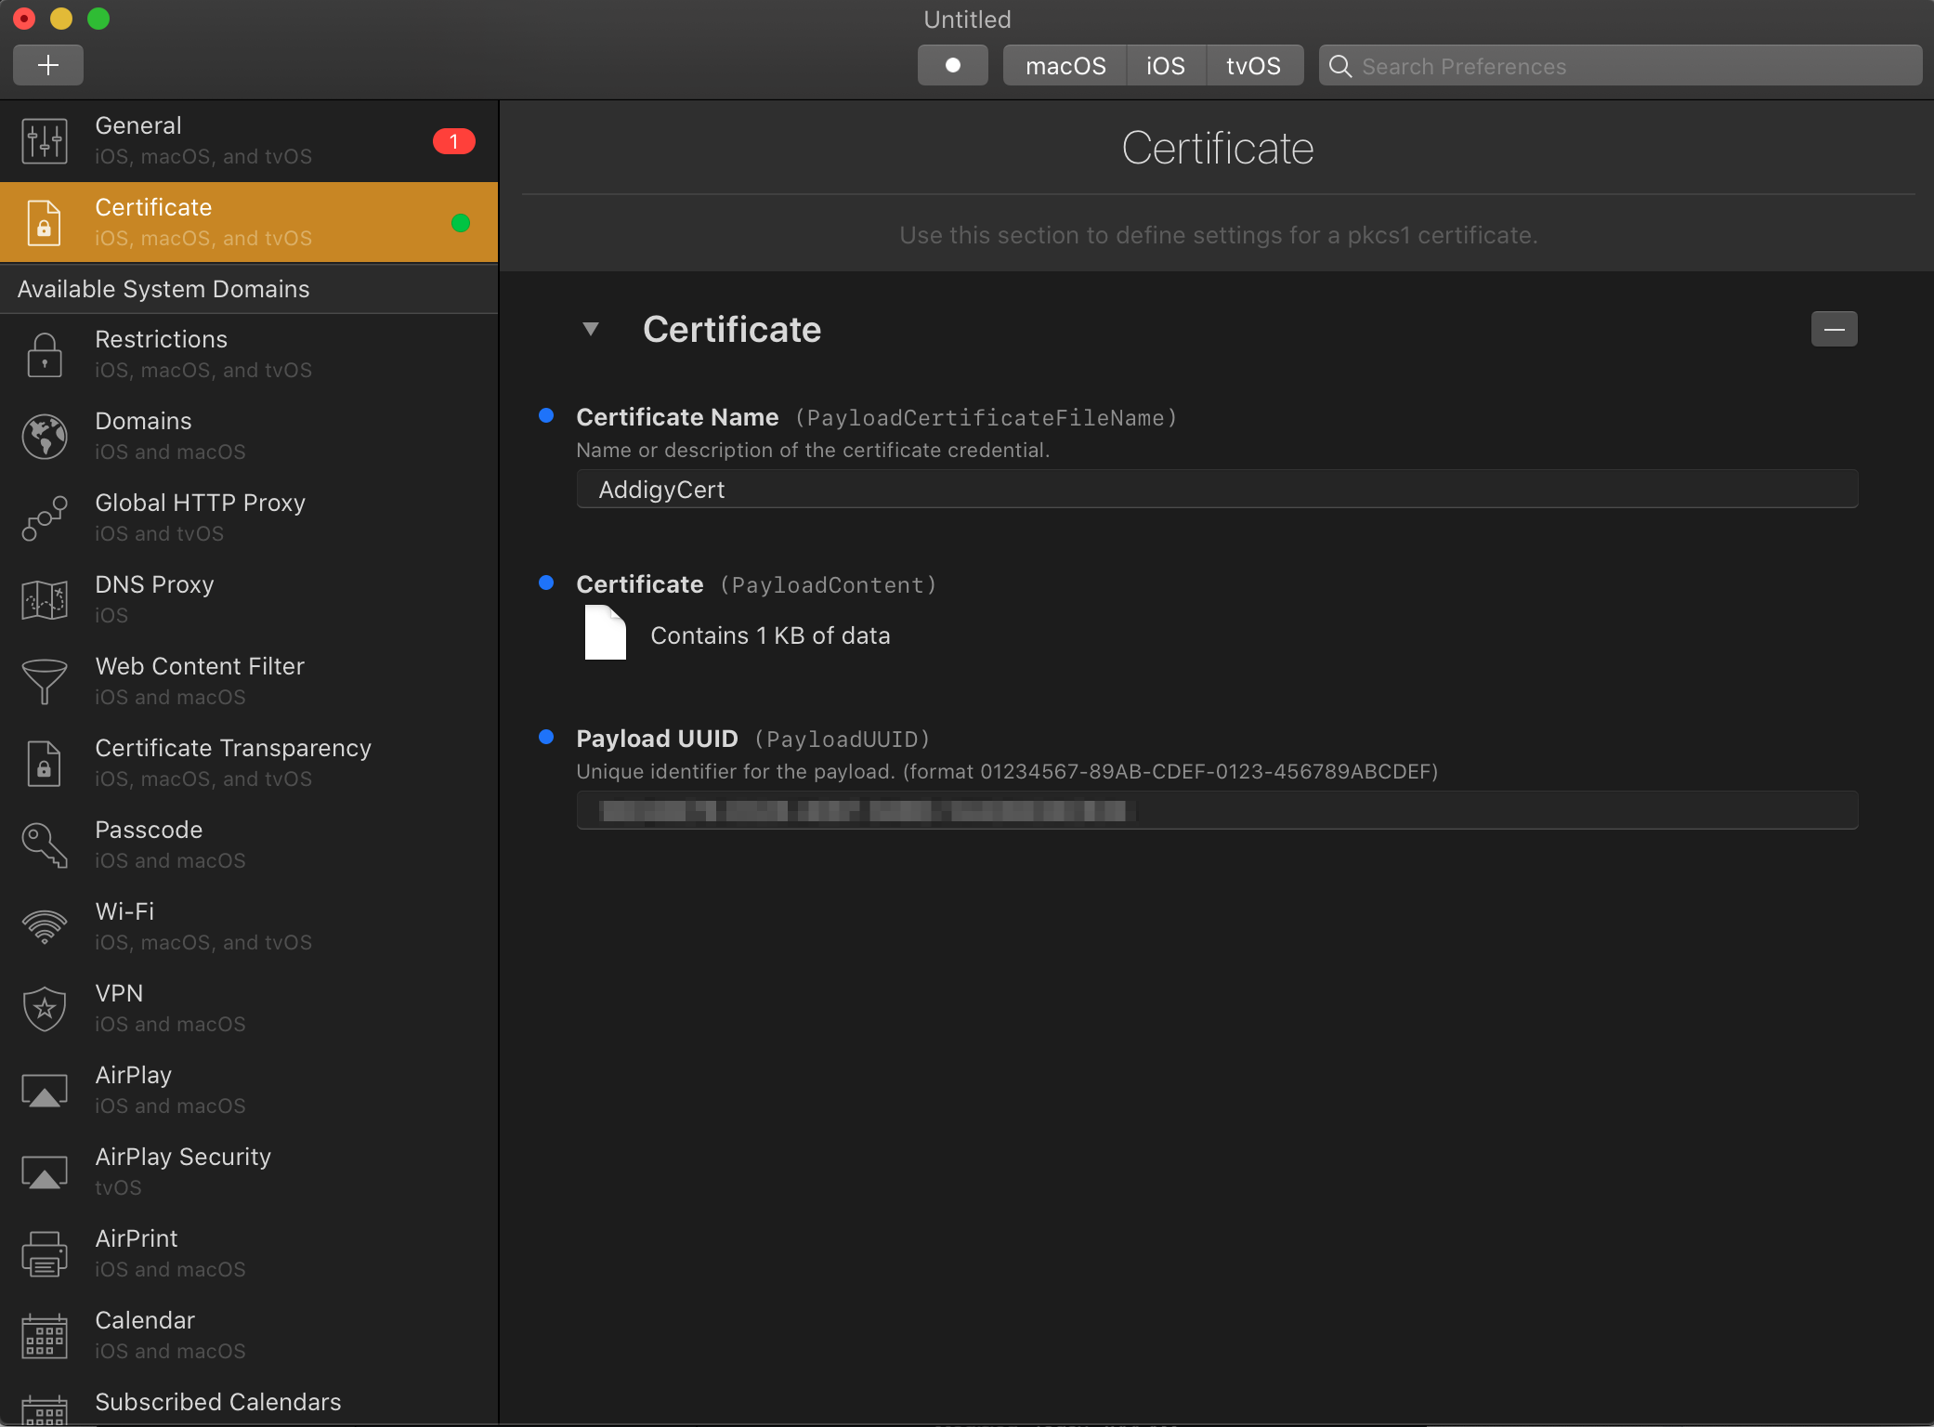Select the Passcode key icon
This screenshot has height=1427, width=1934.
coord(45,845)
